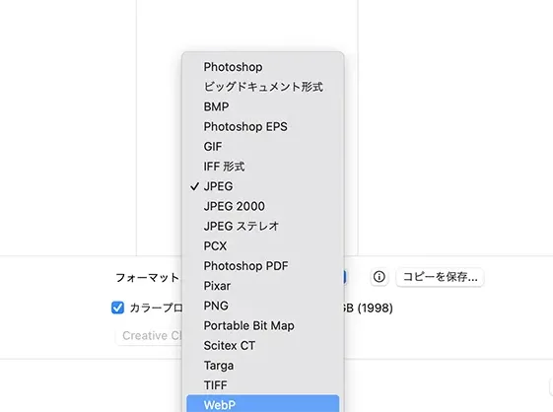Click the コピーを保存... button

pos(440,277)
